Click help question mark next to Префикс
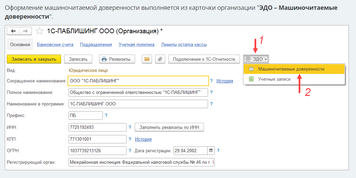Screen dimensions: 356x178 pos(106,116)
